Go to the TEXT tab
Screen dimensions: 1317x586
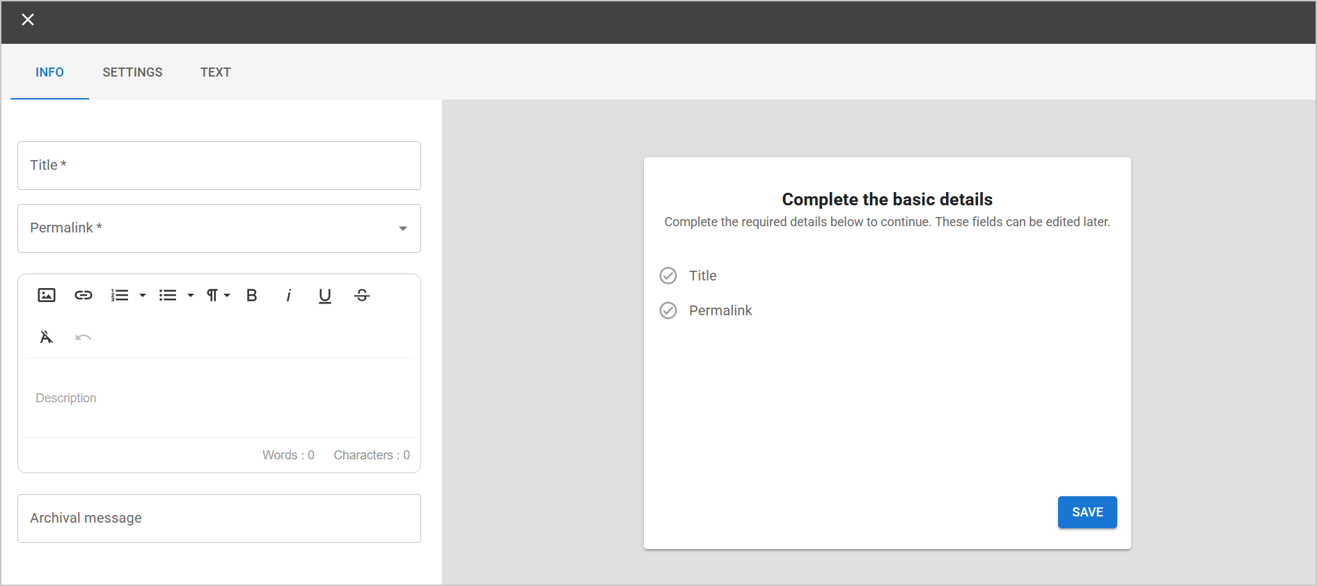click(216, 72)
